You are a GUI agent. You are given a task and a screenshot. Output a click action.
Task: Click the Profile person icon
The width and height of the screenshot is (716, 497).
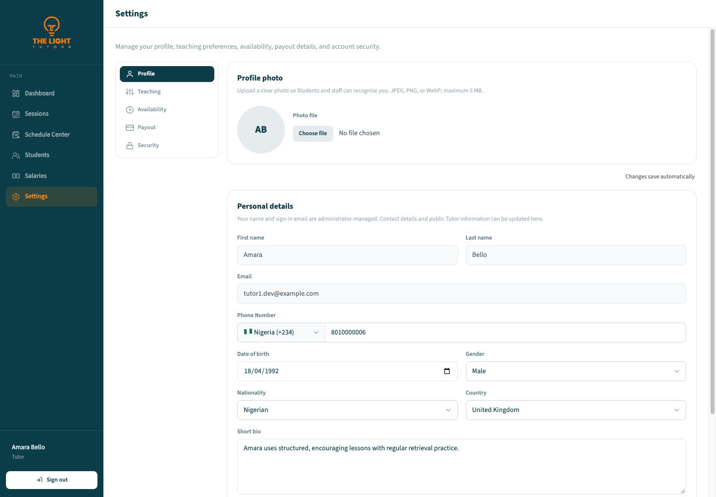[x=130, y=74]
